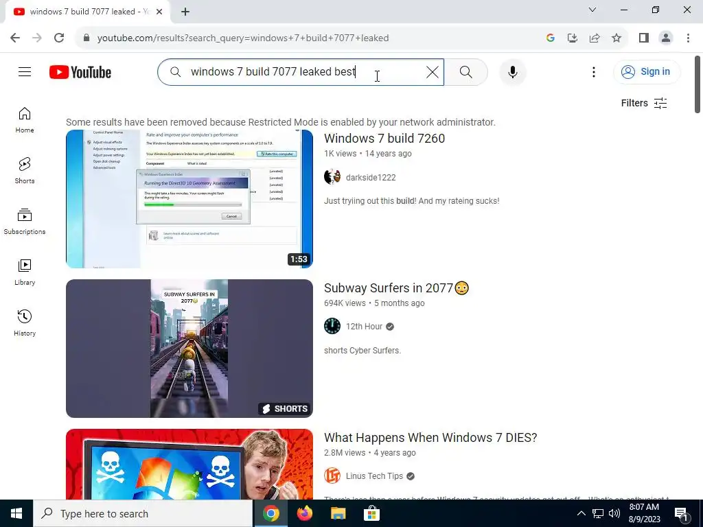Screen dimensions: 703x527
Task: Click the address bar URL
Action: [x=243, y=38]
